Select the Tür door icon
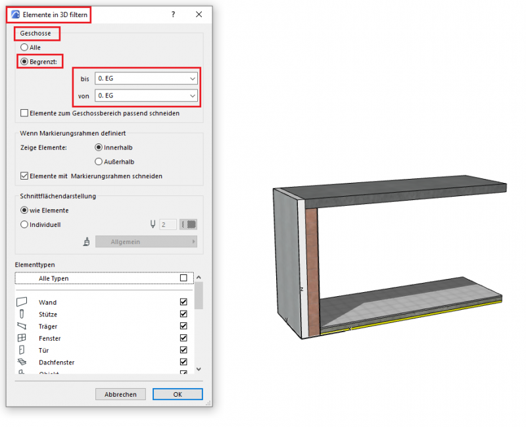This screenshot has width=526, height=427. tap(22, 349)
